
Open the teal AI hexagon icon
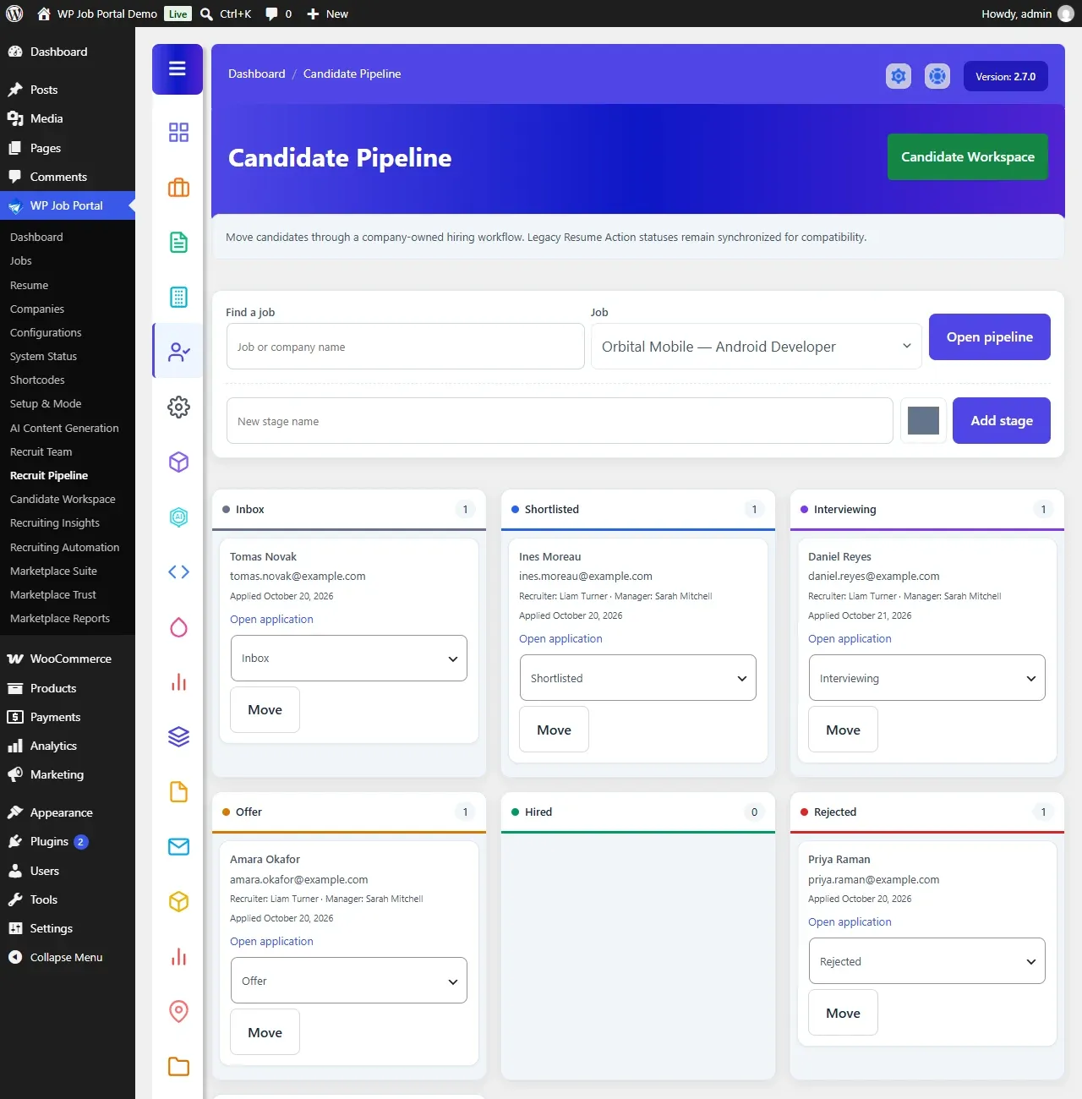(x=178, y=517)
